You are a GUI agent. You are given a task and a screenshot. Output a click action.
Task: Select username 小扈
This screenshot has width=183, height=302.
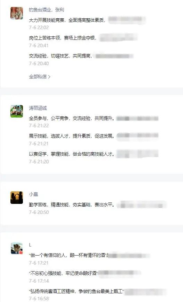(x=33, y=194)
